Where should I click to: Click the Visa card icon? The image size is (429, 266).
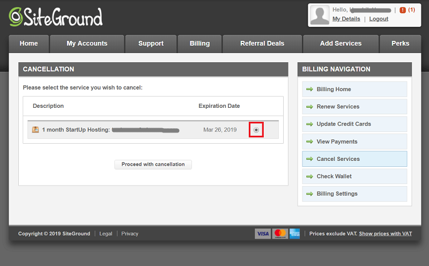pyautogui.click(x=262, y=233)
